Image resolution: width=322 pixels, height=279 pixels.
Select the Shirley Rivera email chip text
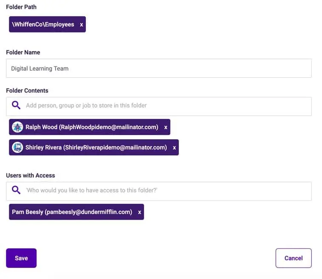[x=96, y=147]
